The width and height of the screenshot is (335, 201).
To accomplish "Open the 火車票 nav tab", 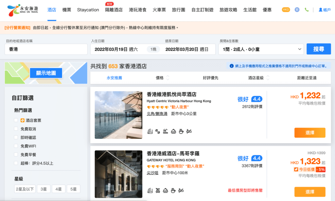I will [x=159, y=10].
